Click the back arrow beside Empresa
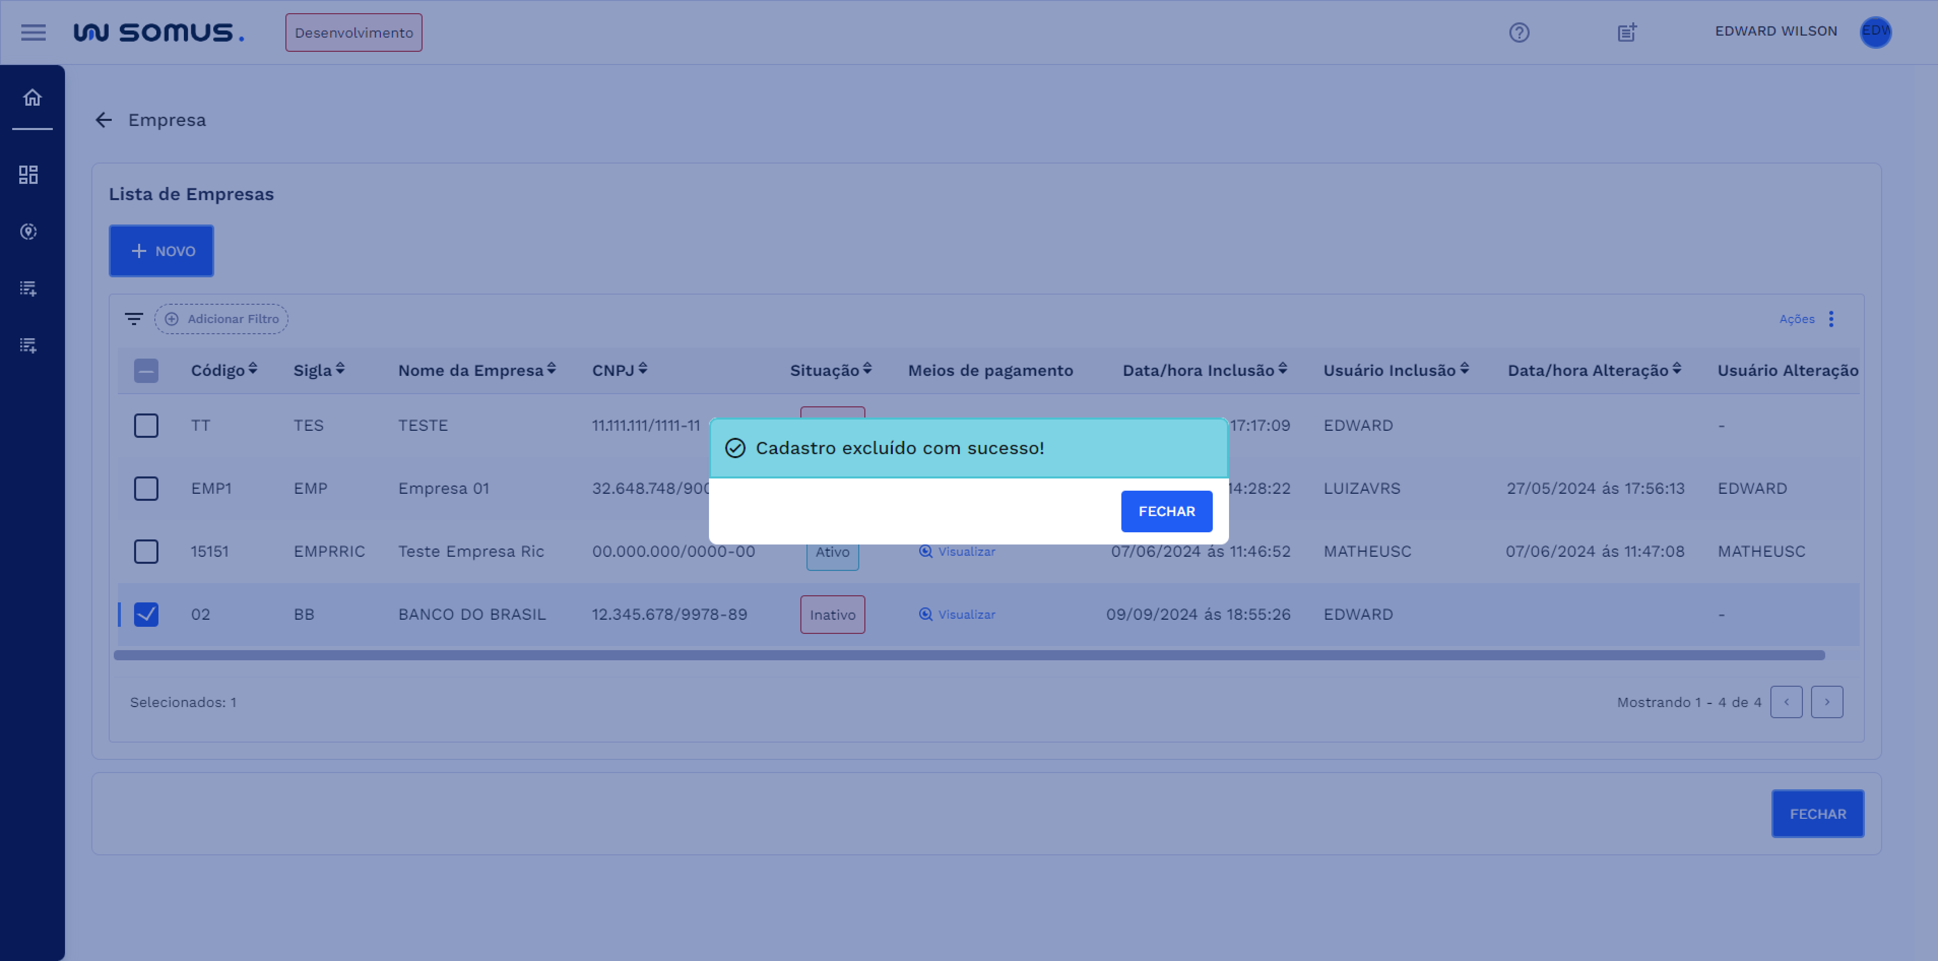Screen dimensions: 1938x961 (x=104, y=120)
